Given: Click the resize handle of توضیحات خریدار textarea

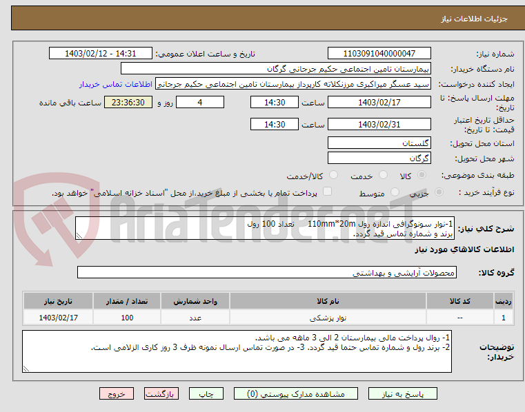Looking at the screenshot, I should click(26, 369).
